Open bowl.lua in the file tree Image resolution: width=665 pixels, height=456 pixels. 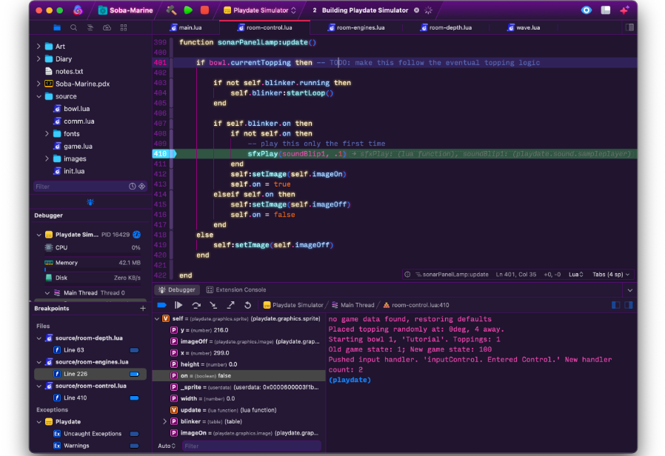76,109
